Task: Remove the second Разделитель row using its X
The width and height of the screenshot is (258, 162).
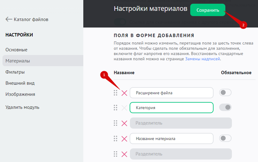Action: point(124,154)
